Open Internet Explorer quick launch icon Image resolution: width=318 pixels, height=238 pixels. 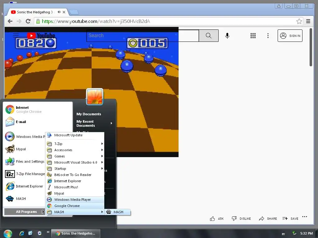tap(22, 233)
